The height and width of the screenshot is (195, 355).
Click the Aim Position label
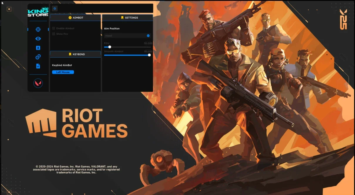pyautogui.click(x=112, y=29)
